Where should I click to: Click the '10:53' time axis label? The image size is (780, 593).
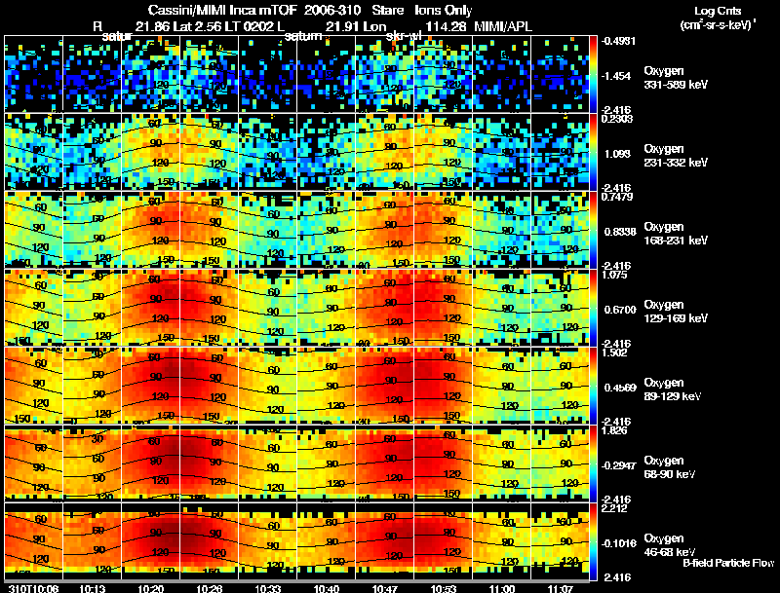click(444, 589)
